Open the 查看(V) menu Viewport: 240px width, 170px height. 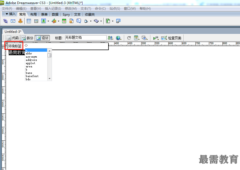[x=36, y=9]
